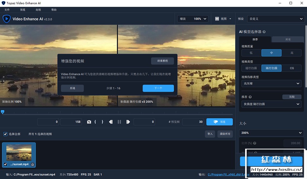
Task: Set trim end with right brace icon
Action: [x=102, y=122]
